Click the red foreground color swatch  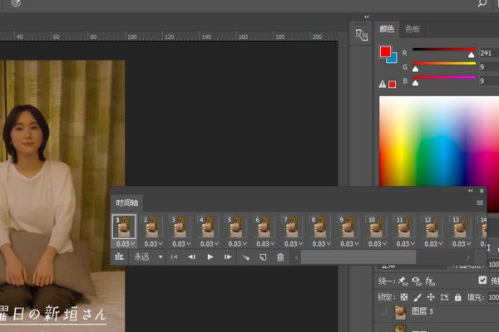coord(385,52)
